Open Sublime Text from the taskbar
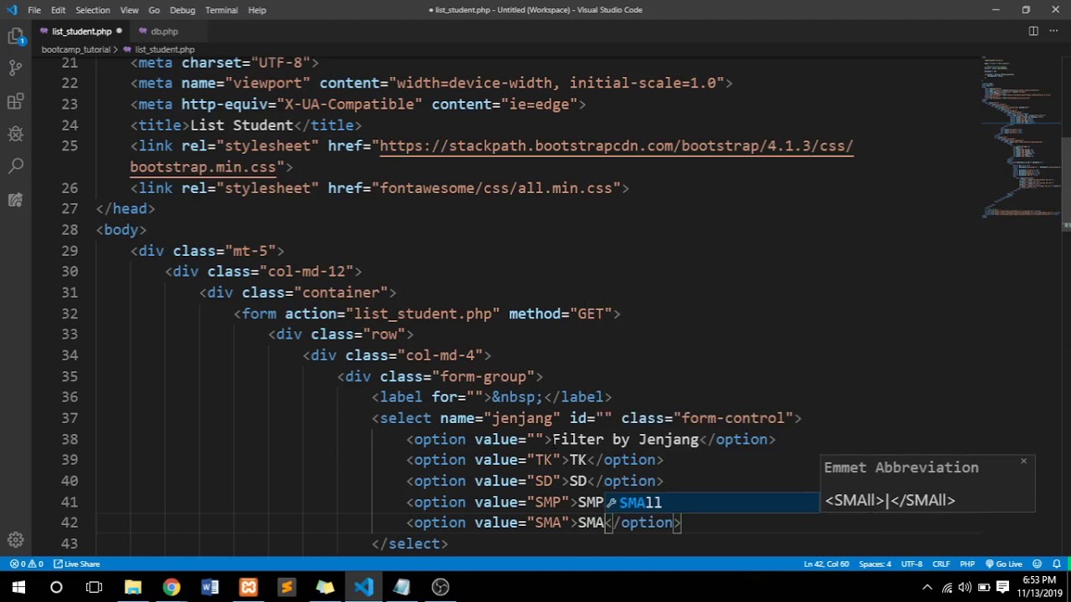1071x602 pixels. (x=286, y=587)
